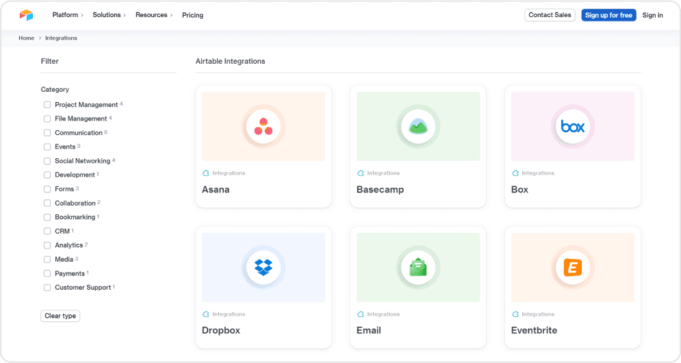
Task: Click Home in the breadcrumb
Action: 26,38
